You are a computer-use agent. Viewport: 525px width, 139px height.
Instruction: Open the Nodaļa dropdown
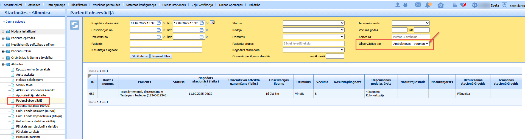click(314, 30)
